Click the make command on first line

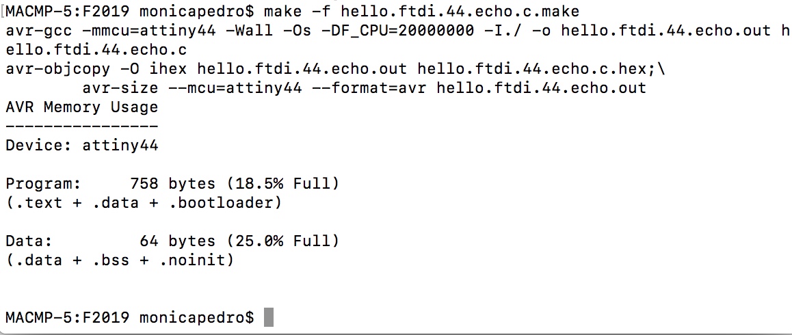[x=421, y=11]
